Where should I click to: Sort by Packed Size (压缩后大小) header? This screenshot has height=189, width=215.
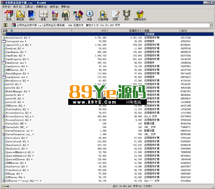coord(125,31)
